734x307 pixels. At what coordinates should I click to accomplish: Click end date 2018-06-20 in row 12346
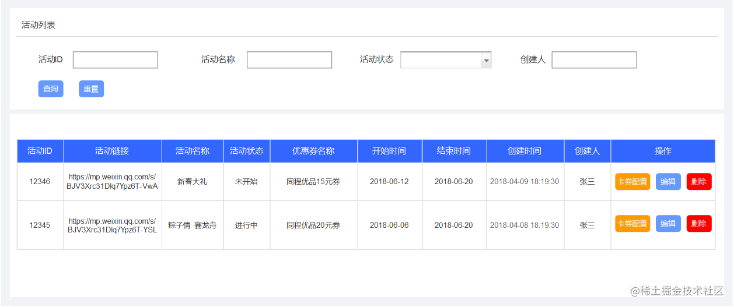tap(454, 182)
